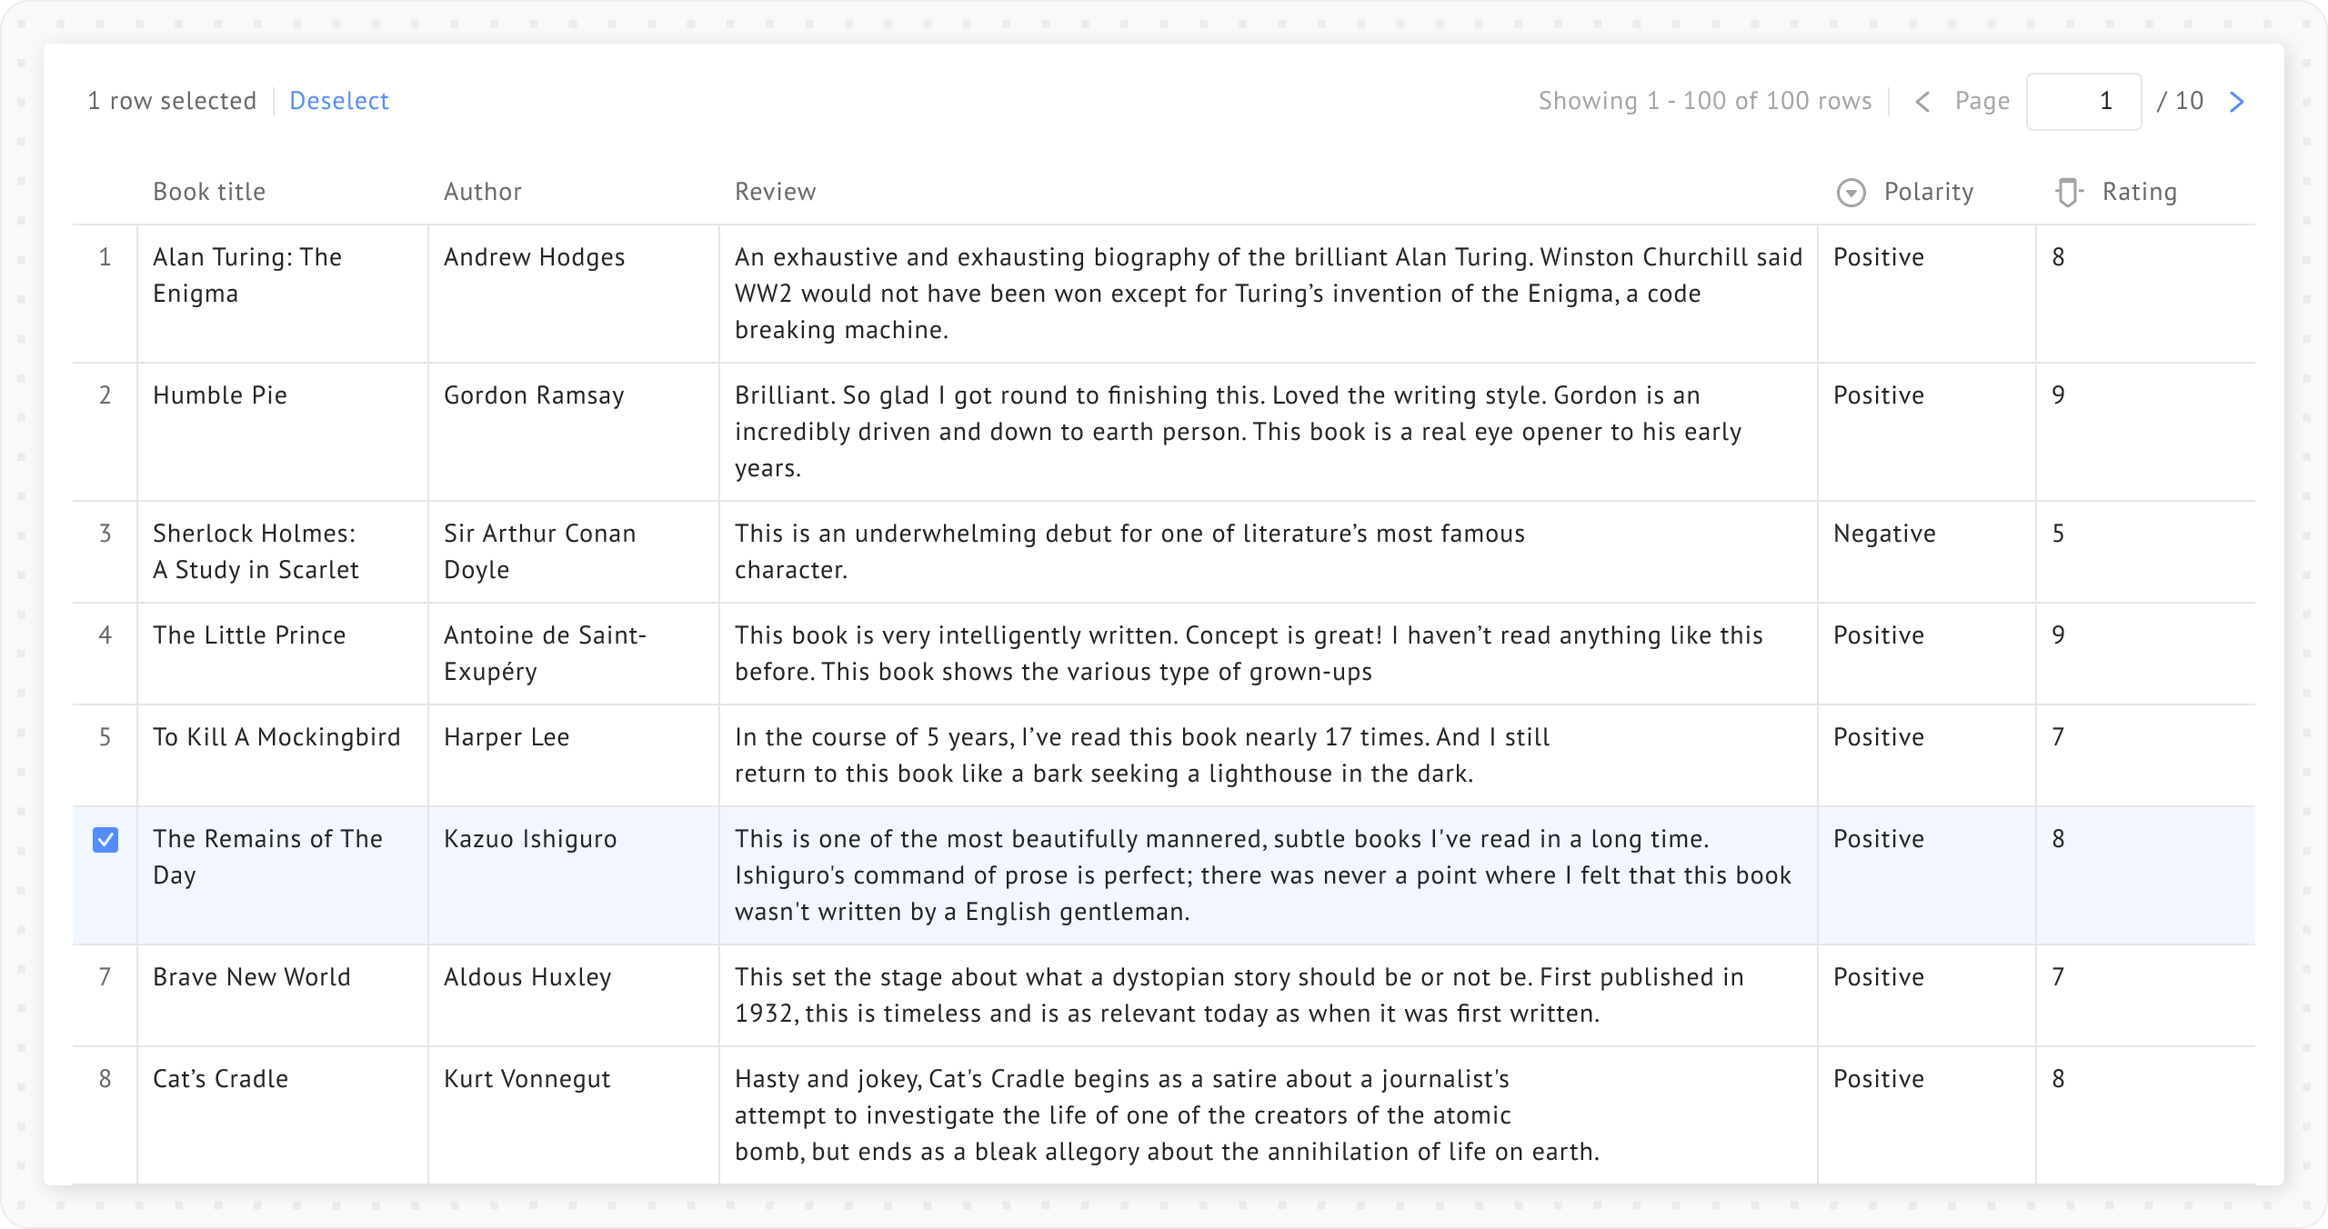Open the Polarity column header label
Viewport: 2328px width, 1229px height.
(1928, 192)
